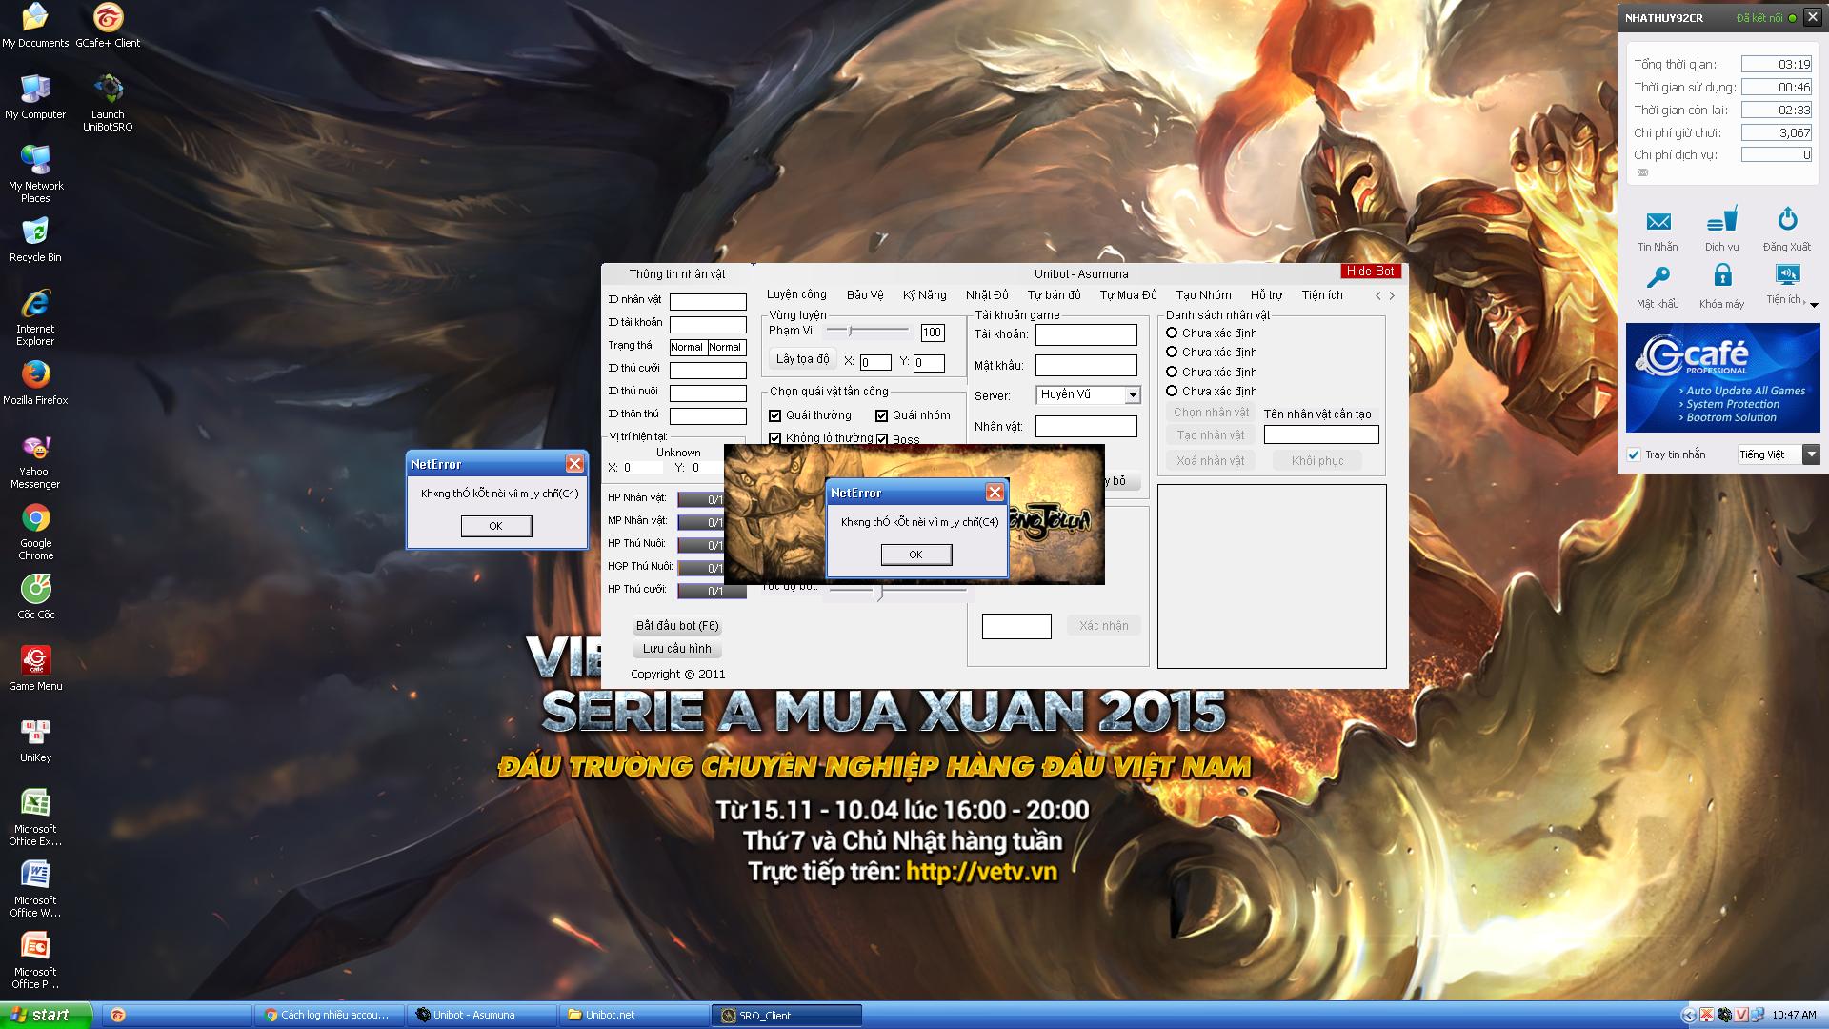
Task: Open Recycle Bin on desktop
Action: coord(35,240)
